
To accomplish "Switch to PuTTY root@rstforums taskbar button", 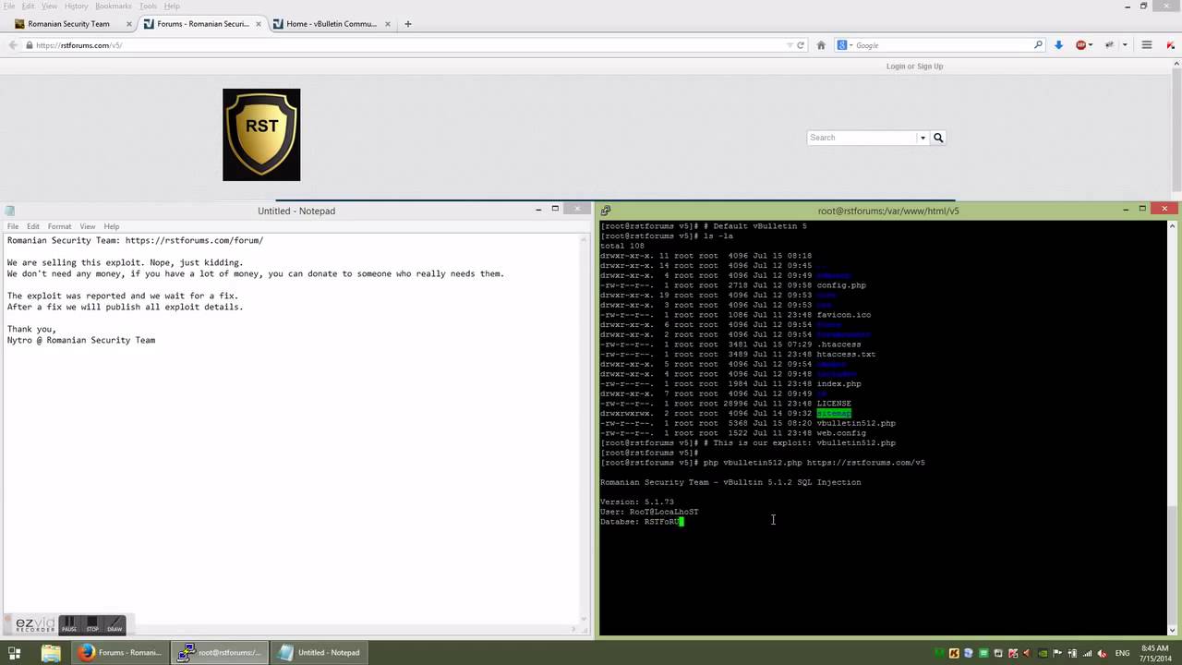I will (x=222, y=652).
